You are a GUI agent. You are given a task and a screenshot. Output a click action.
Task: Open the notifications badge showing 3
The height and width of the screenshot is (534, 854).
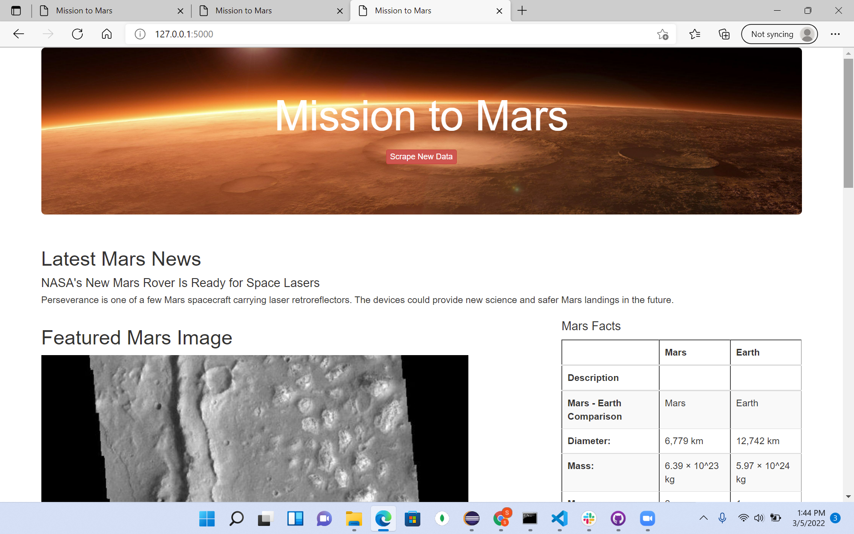pos(835,518)
